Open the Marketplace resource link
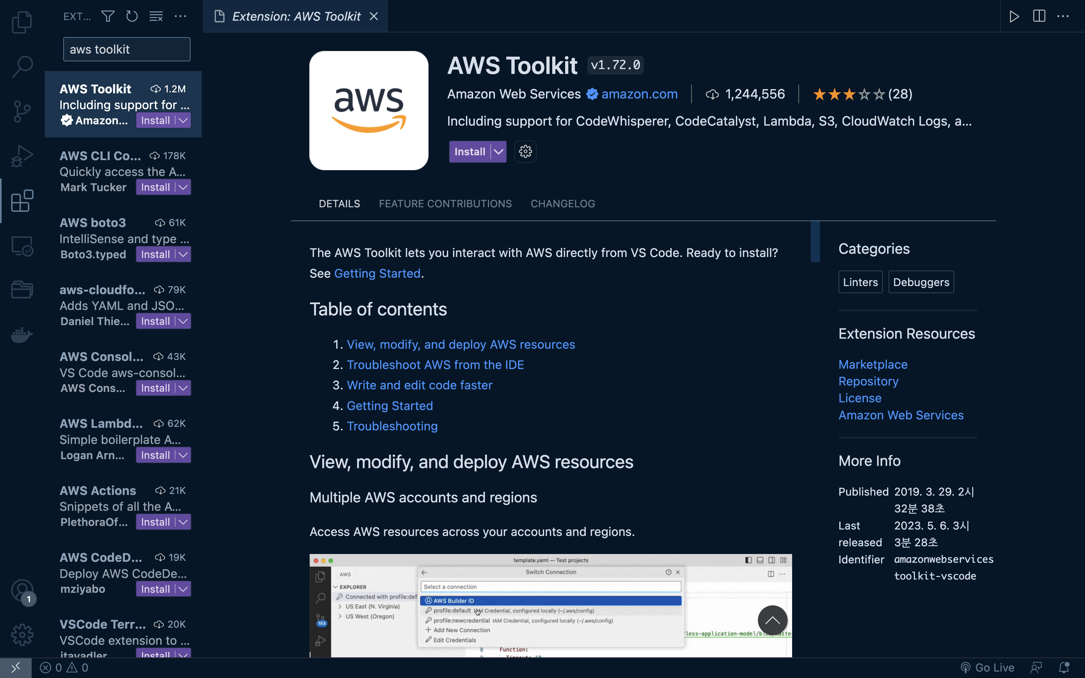This screenshot has width=1085, height=678. pos(873,364)
